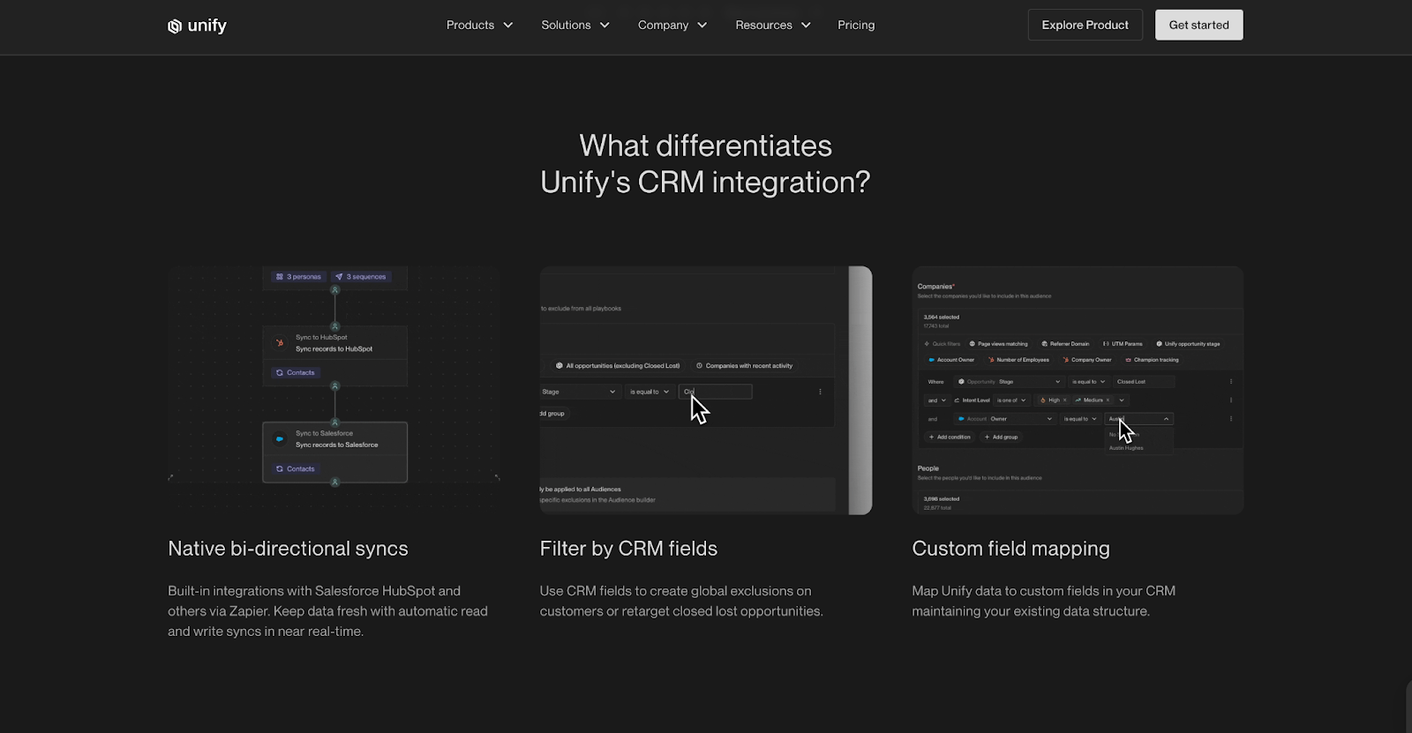Click the Add condition button
Image resolution: width=1412 pixels, height=733 pixels.
coord(950,437)
